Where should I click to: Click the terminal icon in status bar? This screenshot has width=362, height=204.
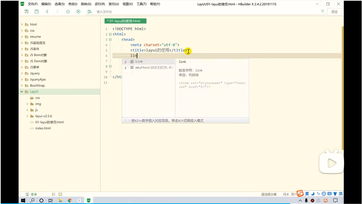tap(60, 194)
